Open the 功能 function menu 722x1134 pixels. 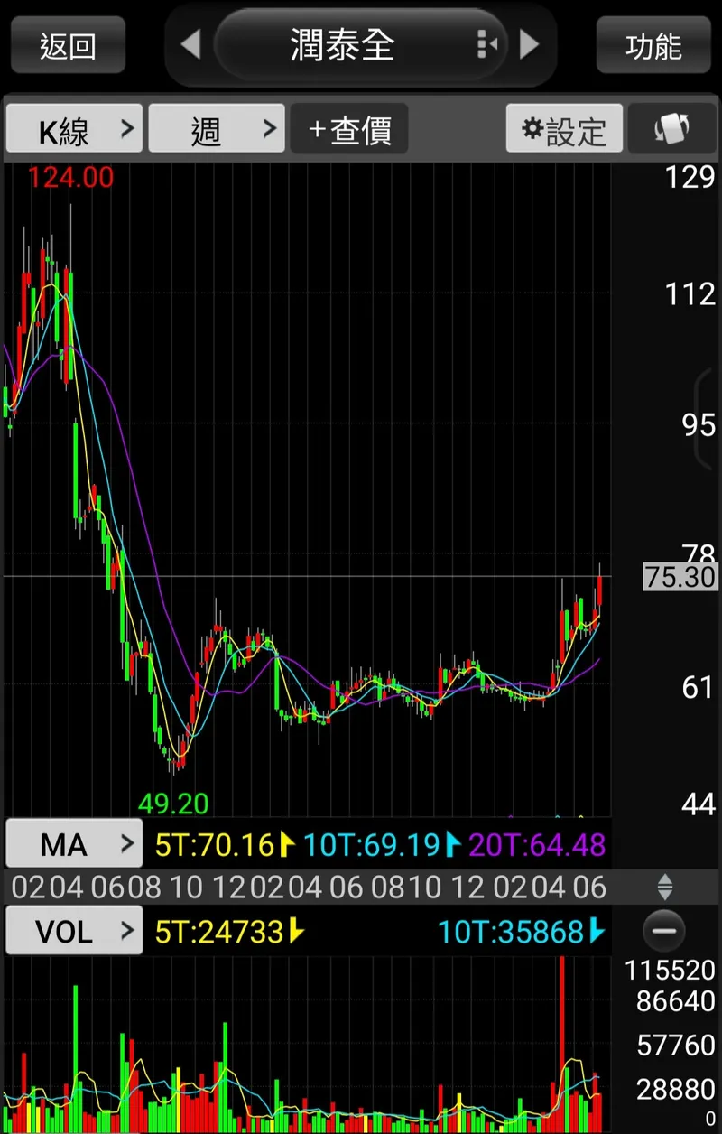coord(653,45)
